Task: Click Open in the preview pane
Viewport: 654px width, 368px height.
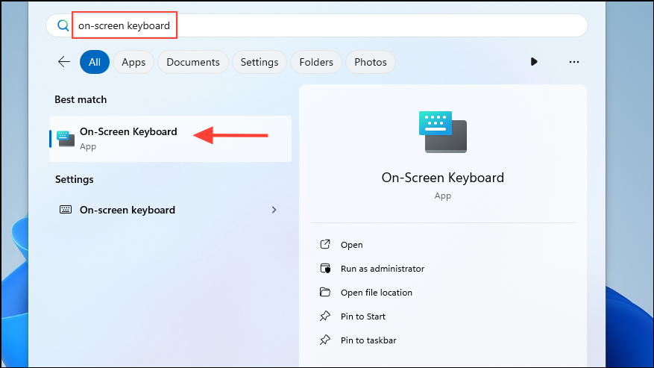Action: [x=351, y=245]
